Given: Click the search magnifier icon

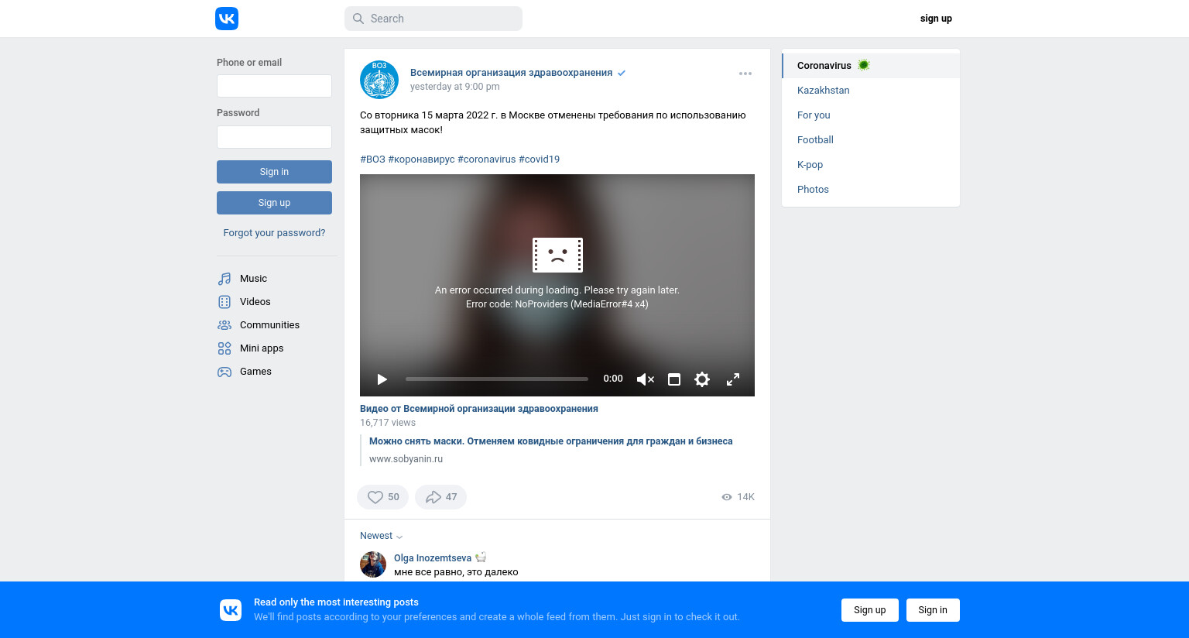Looking at the screenshot, I should (358, 19).
